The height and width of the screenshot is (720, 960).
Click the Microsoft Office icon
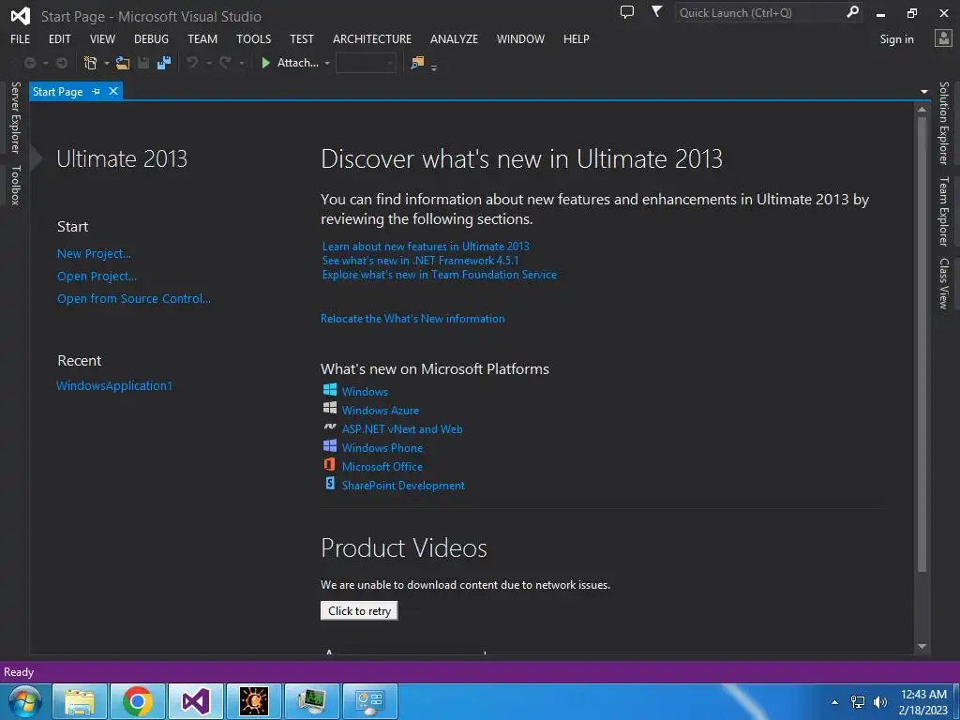[x=330, y=465]
